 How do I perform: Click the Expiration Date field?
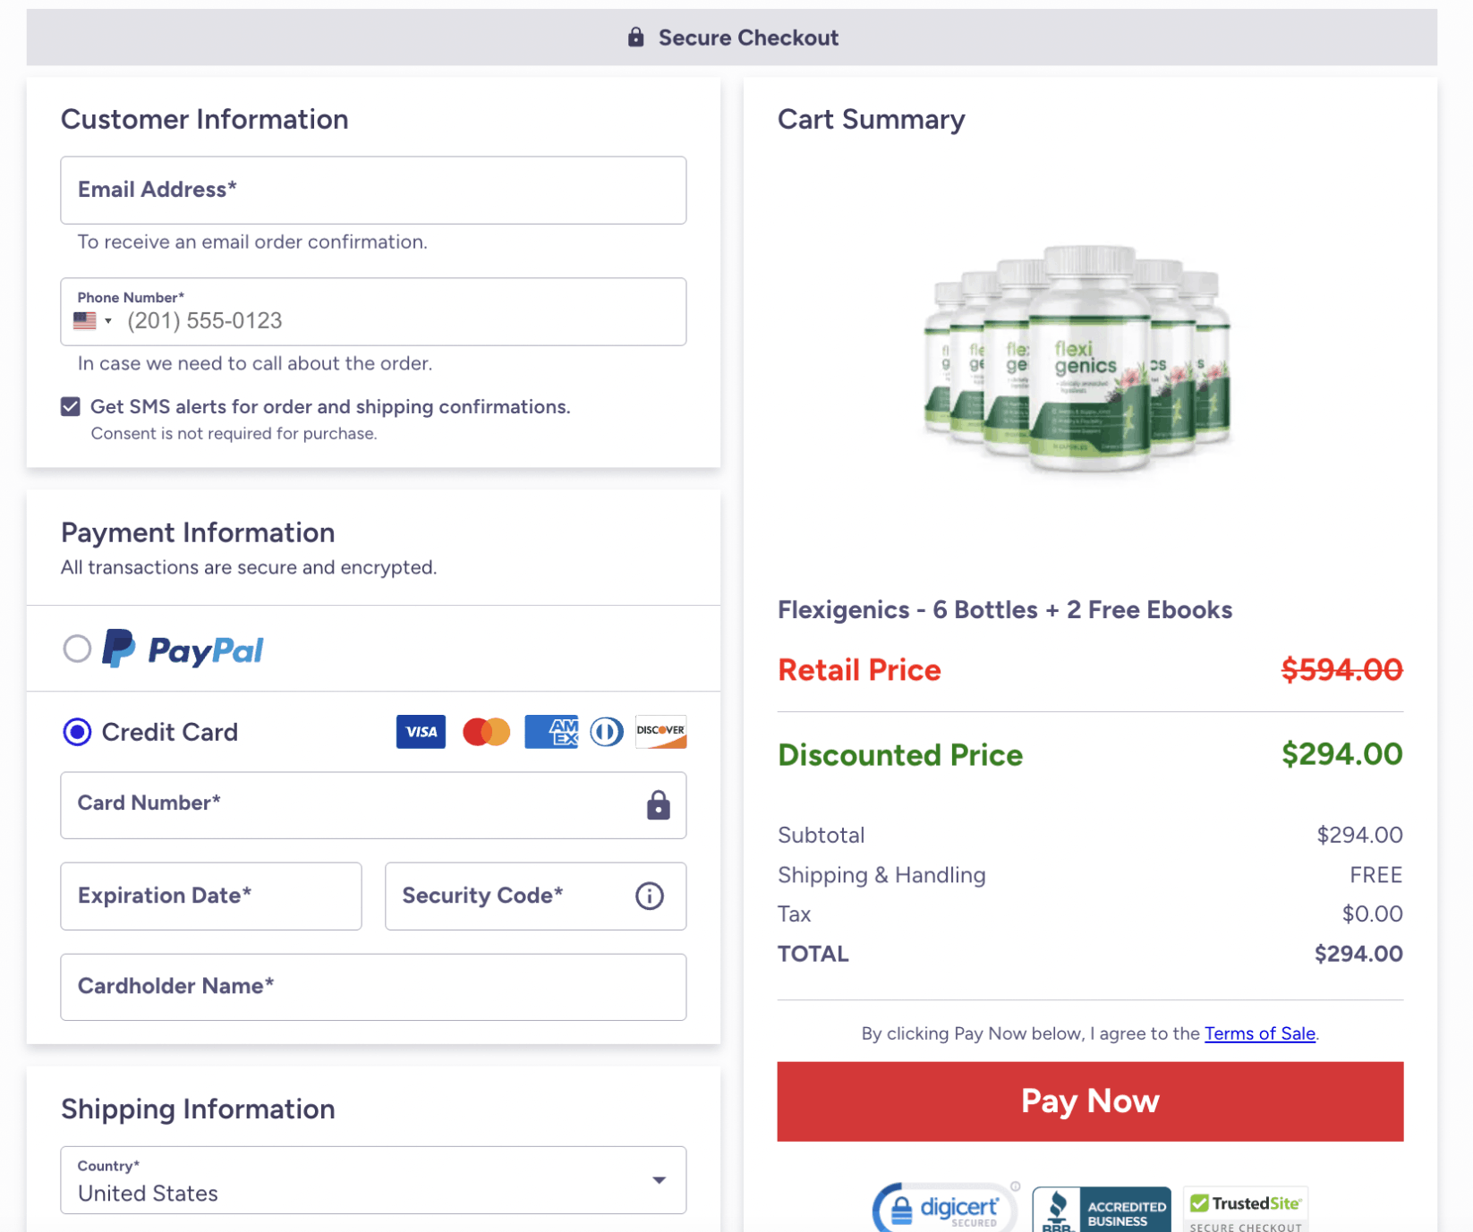point(210,896)
